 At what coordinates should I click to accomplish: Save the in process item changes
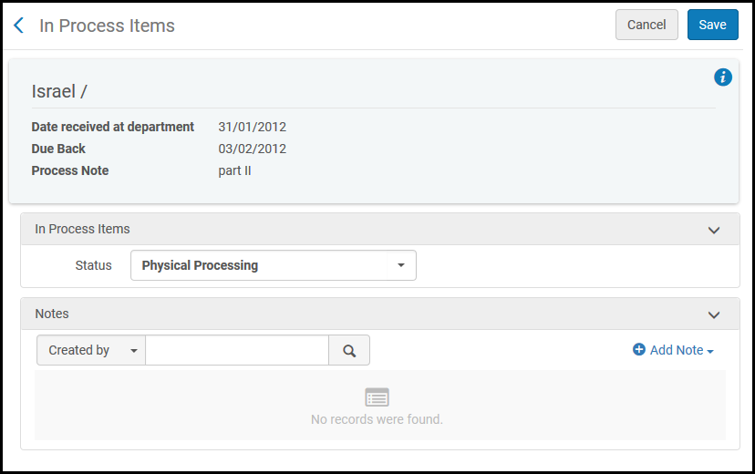point(713,26)
